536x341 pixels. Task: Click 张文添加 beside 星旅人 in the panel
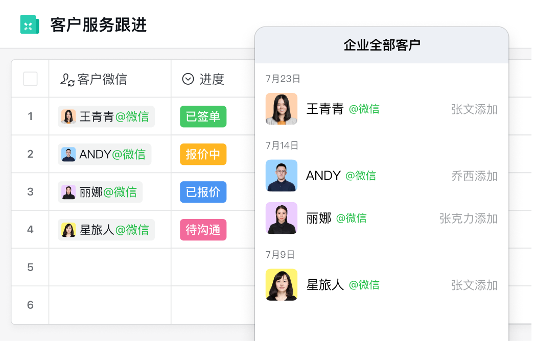tap(474, 285)
